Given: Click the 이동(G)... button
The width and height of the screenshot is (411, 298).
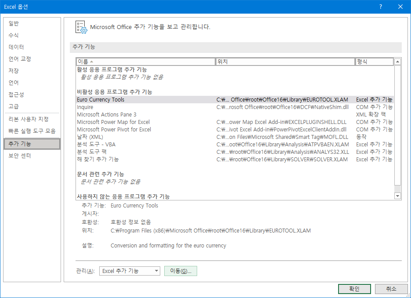Looking at the screenshot, I should click(x=180, y=271).
